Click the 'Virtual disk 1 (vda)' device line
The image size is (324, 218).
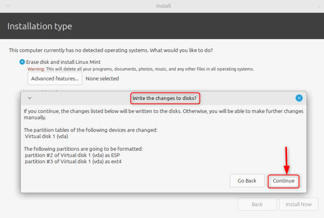[47, 137]
